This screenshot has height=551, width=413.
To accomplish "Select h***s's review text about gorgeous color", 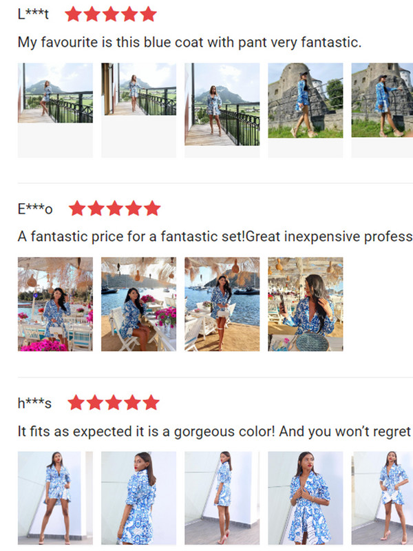I will [213, 431].
